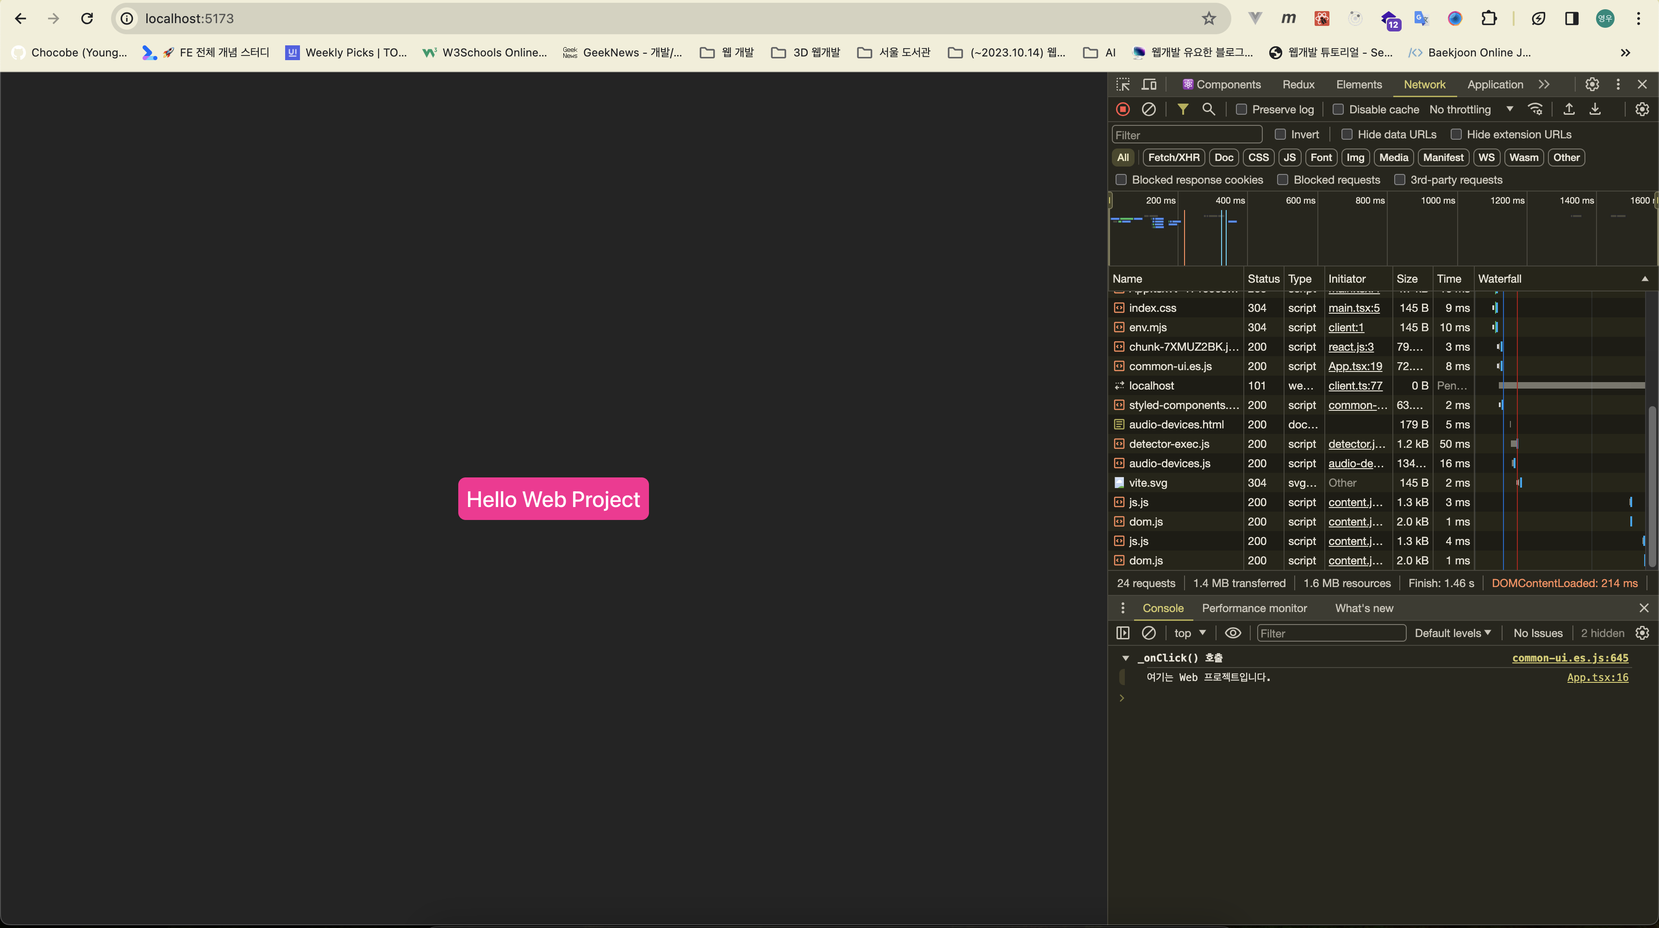Click the console Filter input
This screenshot has width=1659, height=928.
tap(1331, 633)
